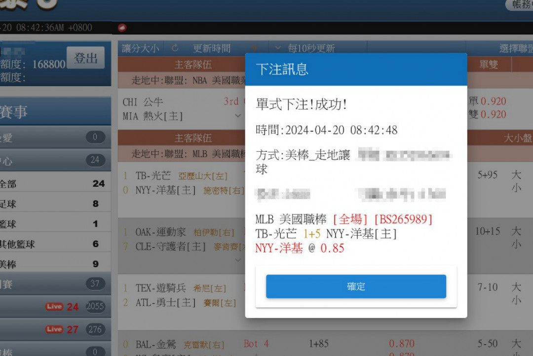Click the 5+95 over/under line
Viewport: 533px width, 356px height.
coord(487,175)
